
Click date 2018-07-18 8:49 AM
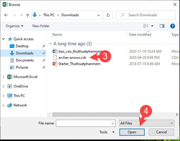pos(144,64)
